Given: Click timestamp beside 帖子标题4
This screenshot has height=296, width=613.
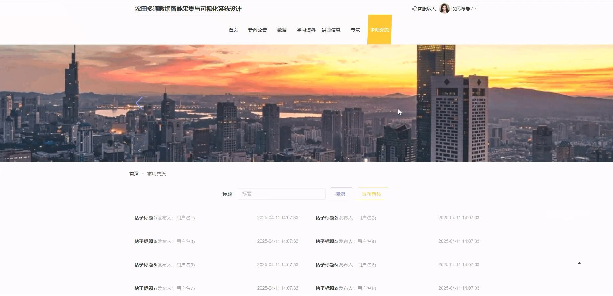Looking at the screenshot, I should (459, 241).
